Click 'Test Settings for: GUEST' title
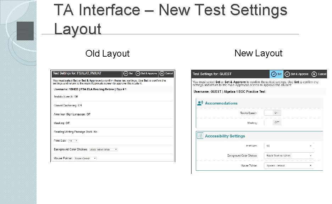The height and width of the screenshot is (204, 332). [212, 74]
